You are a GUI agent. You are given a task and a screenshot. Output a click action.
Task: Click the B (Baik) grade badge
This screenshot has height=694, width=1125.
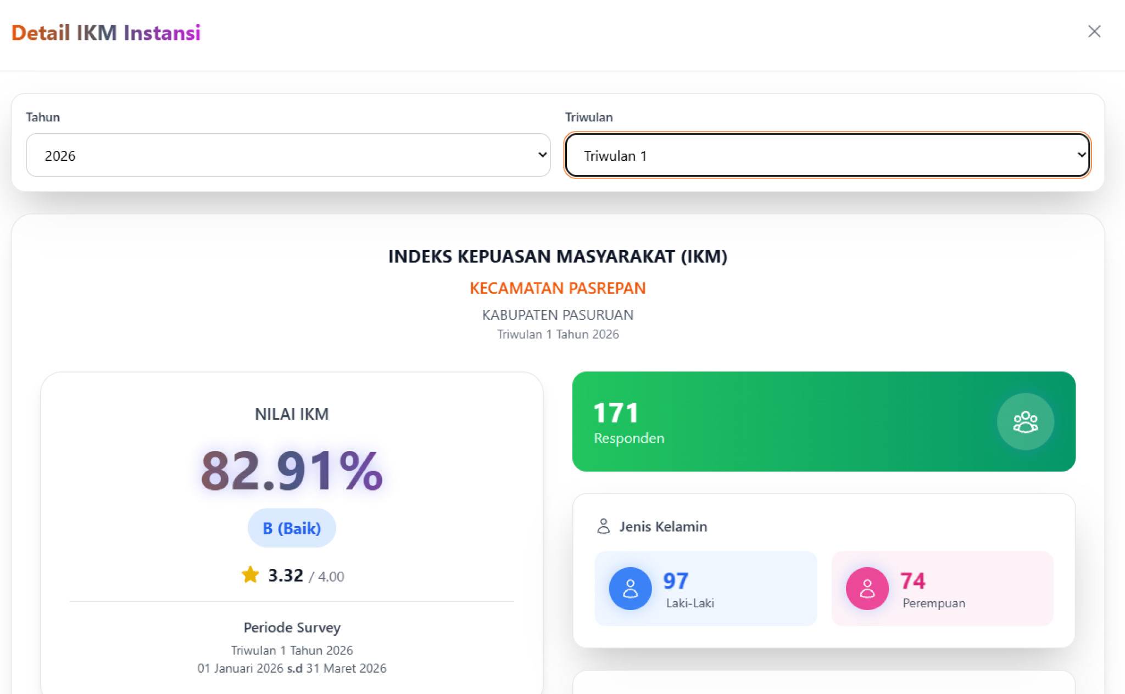pyautogui.click(x=292, y=528)
